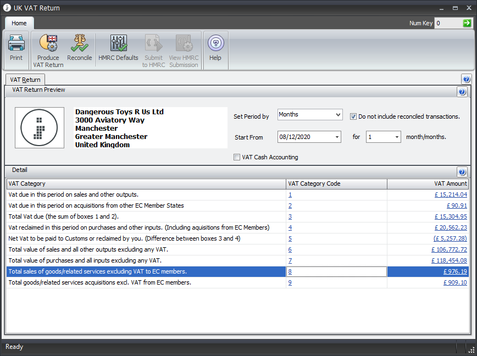
Task: Click the company logo thumbnail
Action: coord(39,127)
